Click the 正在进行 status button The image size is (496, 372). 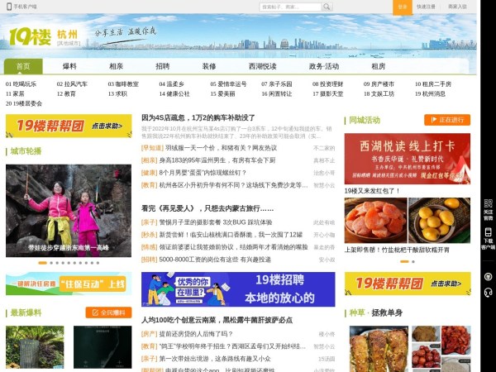(x=447, y=119)
